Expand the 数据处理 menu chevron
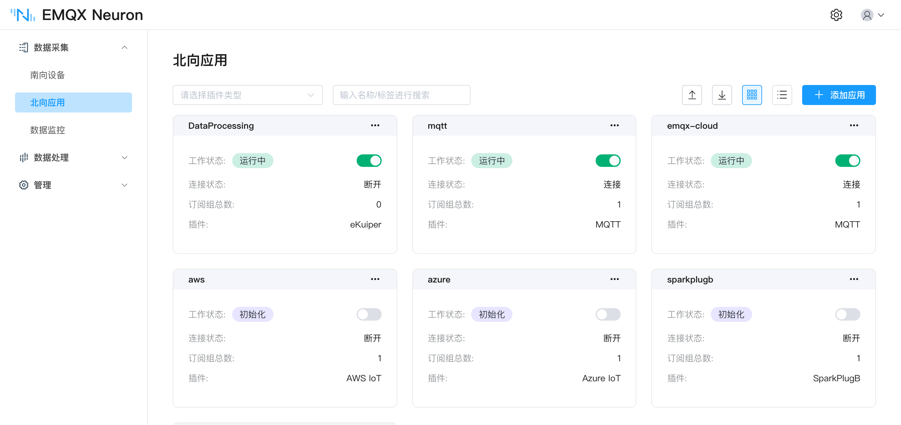Image resolution: width=901 pixels, height=425 pixels. point(125,157)
